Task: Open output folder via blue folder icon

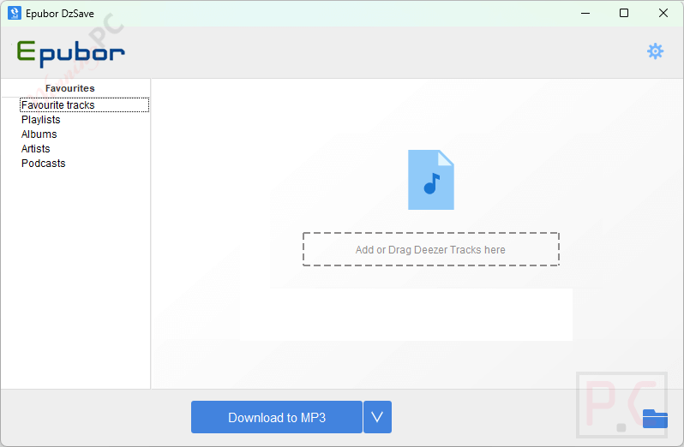Action: [x=655, y=419]
